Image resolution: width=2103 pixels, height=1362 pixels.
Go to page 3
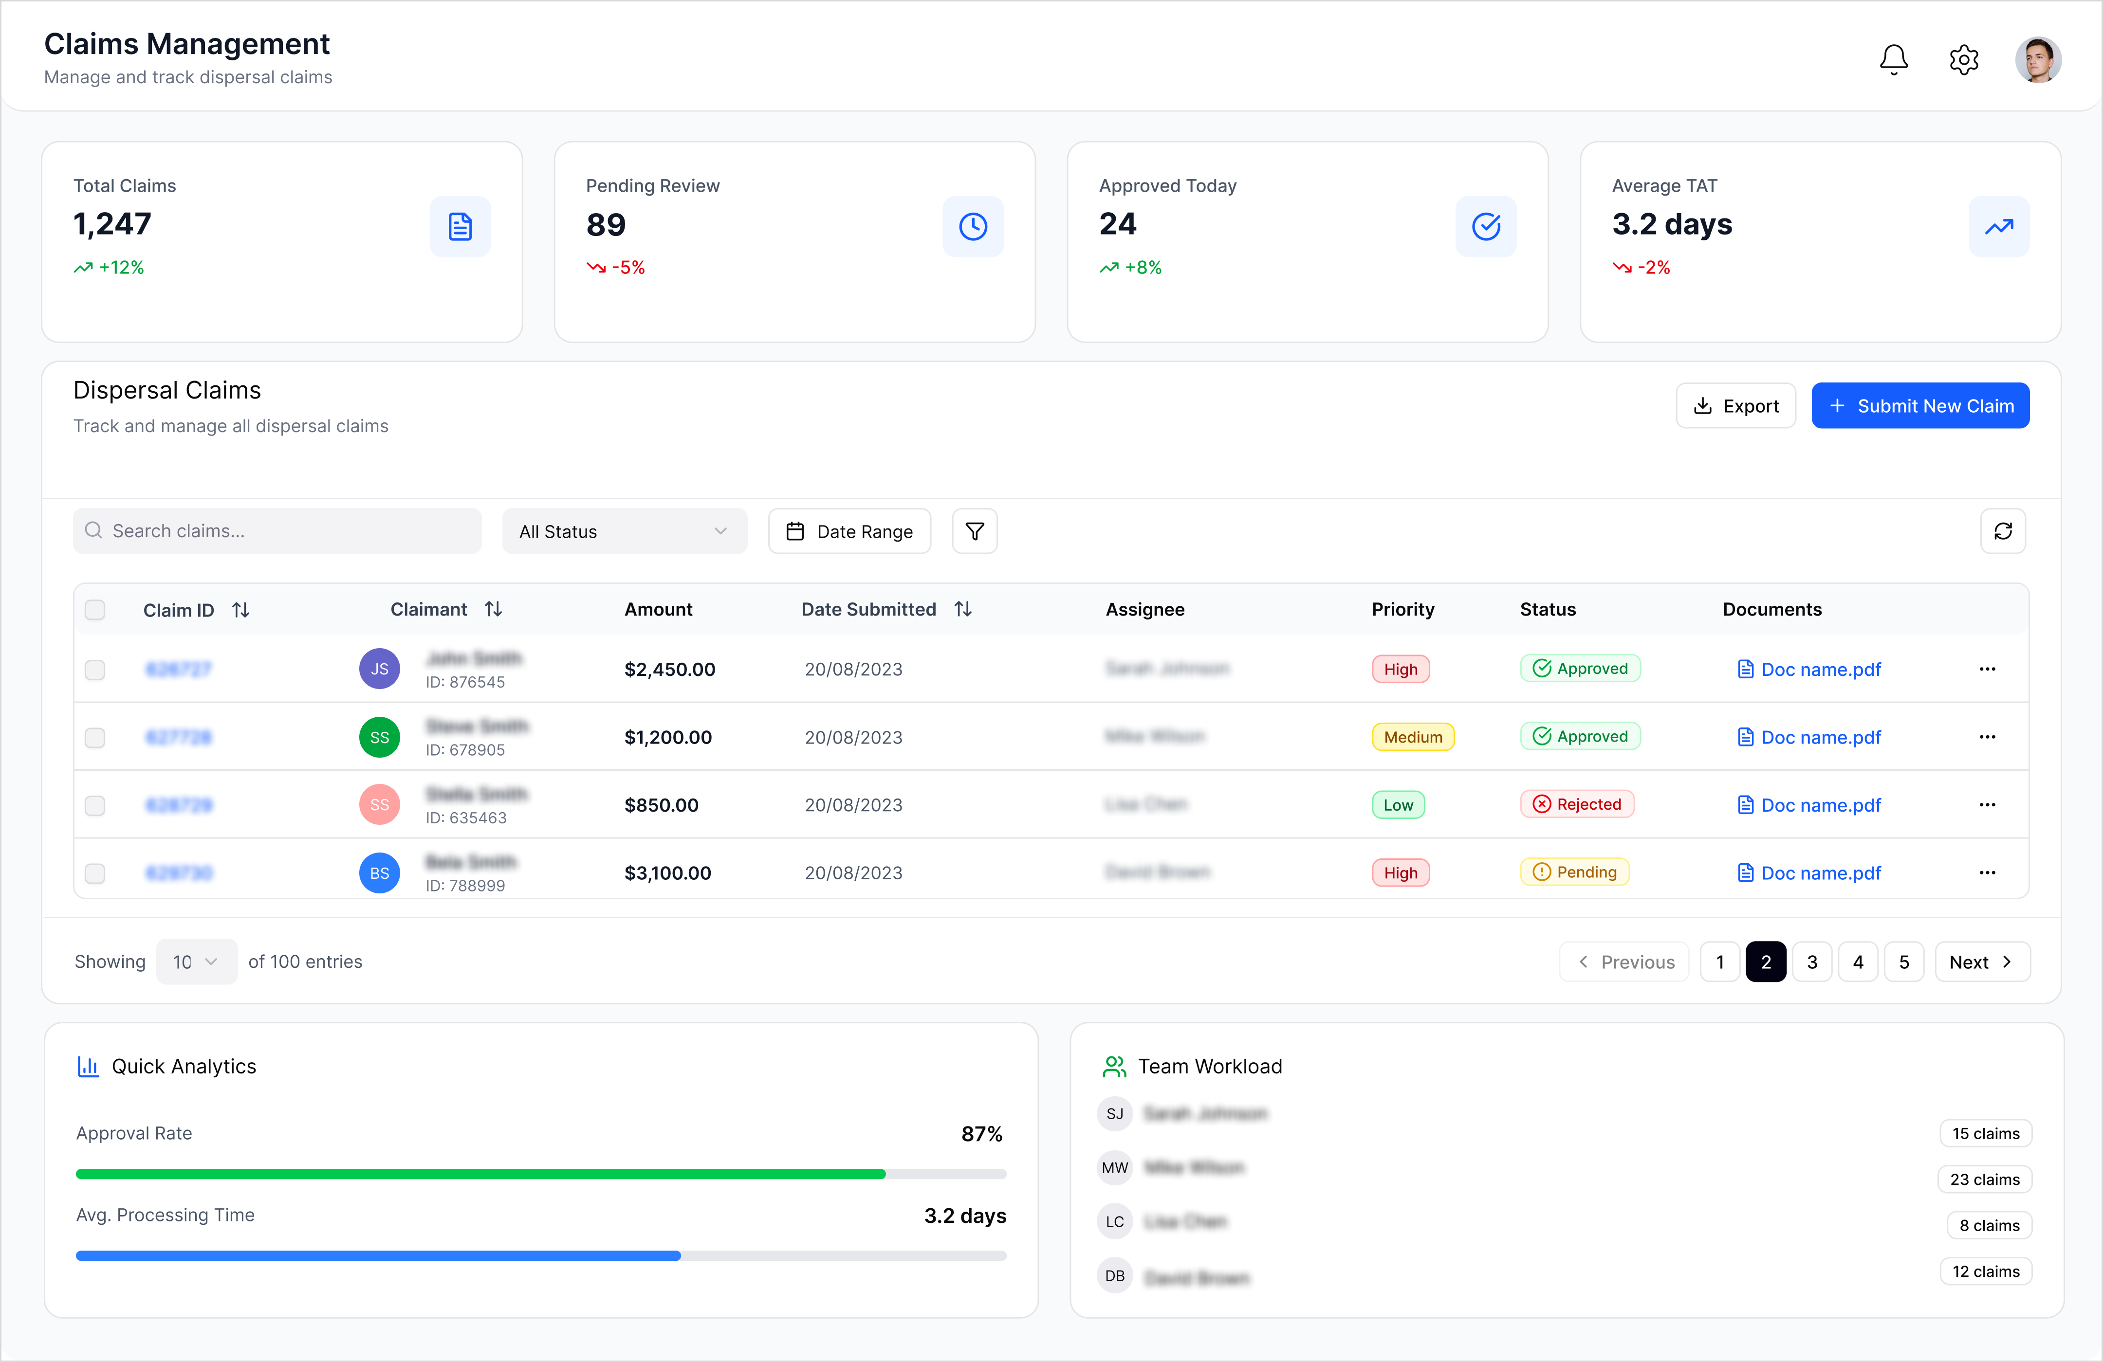point(1811,962)
